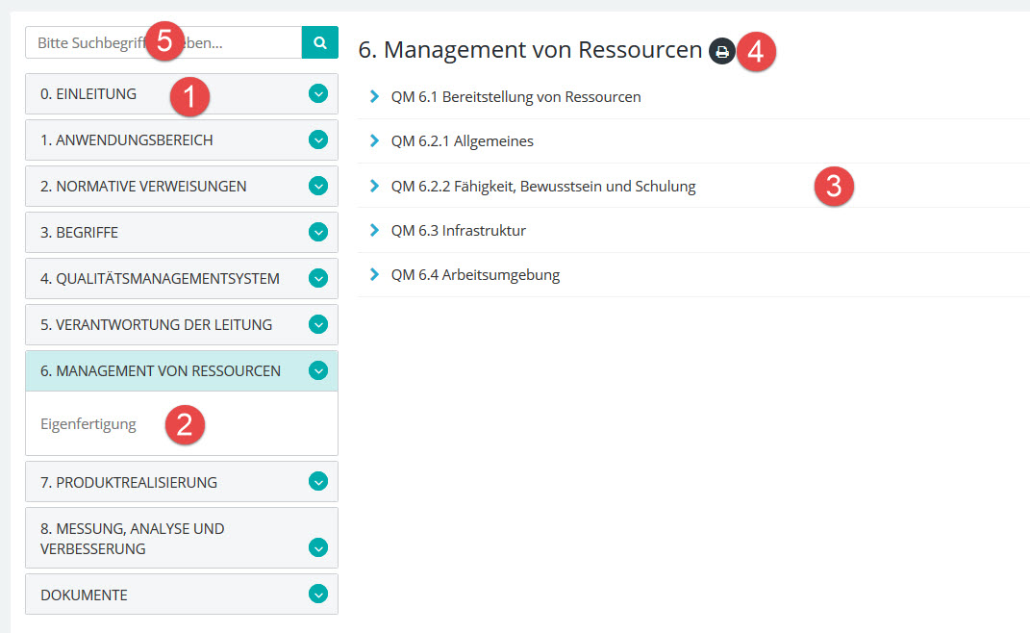Collapse the 6. Management von Ressourcen section
The height and width of the screenshot is (633, 1030).
318,370
